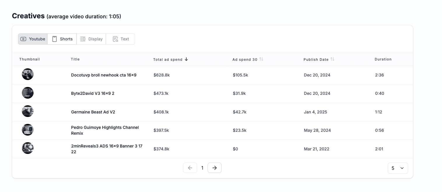
Task: Open the Pedro Guimoye Highlights thumbnail
Action: pos(28,130)
